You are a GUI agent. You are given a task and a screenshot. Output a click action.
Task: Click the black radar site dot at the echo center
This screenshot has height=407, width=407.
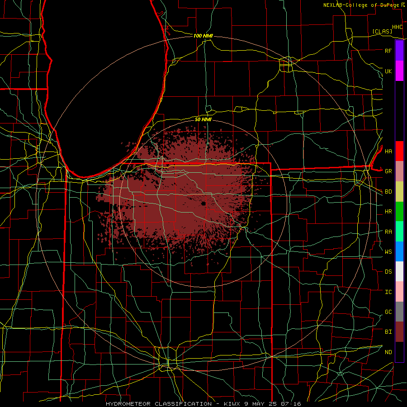click(203, 203)
